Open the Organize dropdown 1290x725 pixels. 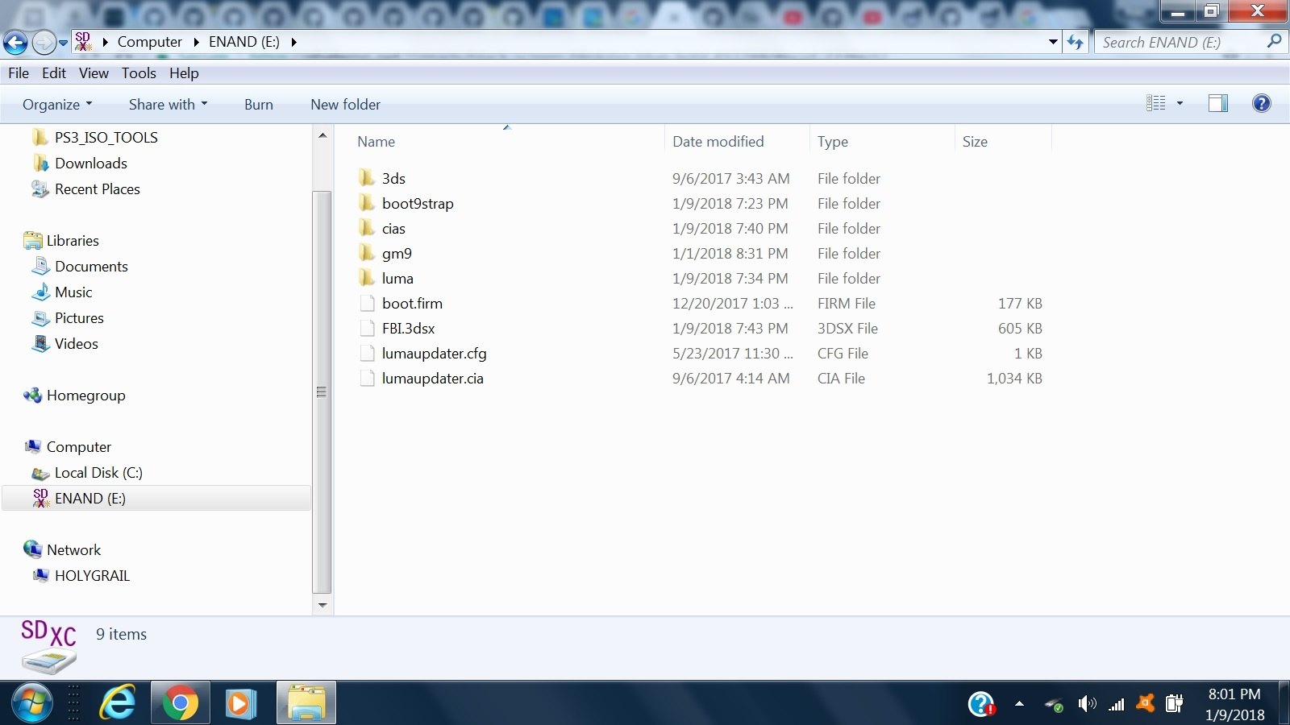point(57,105)
